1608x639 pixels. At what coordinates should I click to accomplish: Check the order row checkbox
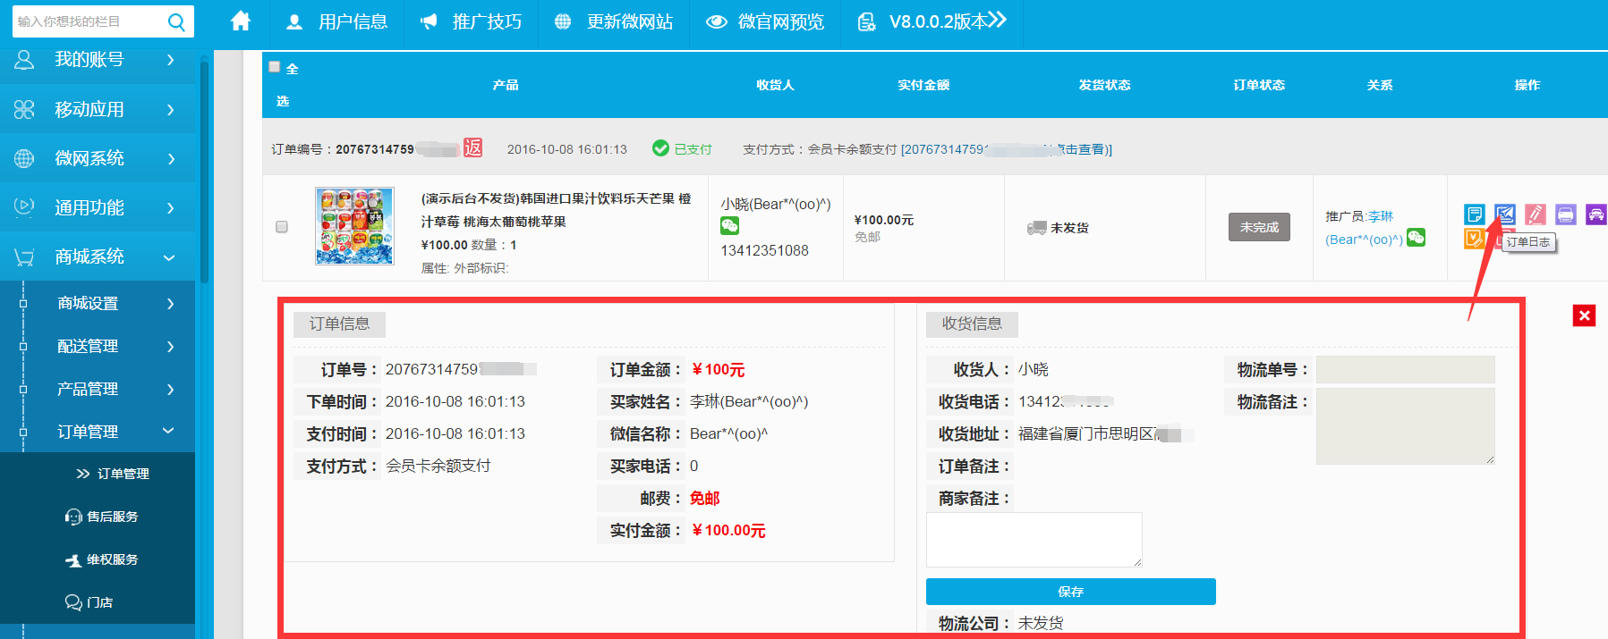coord(282,227)
